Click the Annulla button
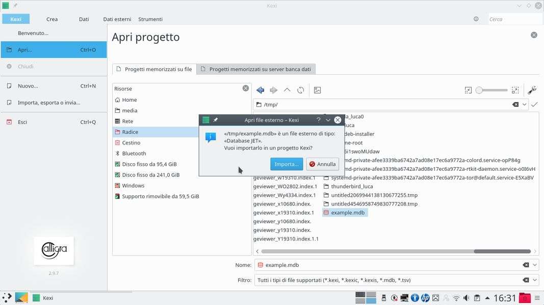This screenshot has height=305, width=544. pyautogui.click(x=323, y=164)
